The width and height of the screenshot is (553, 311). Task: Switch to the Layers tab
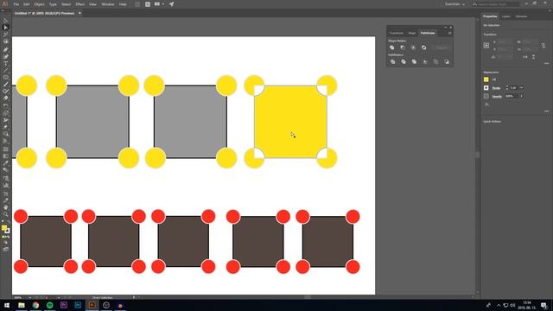pos(505,16)
